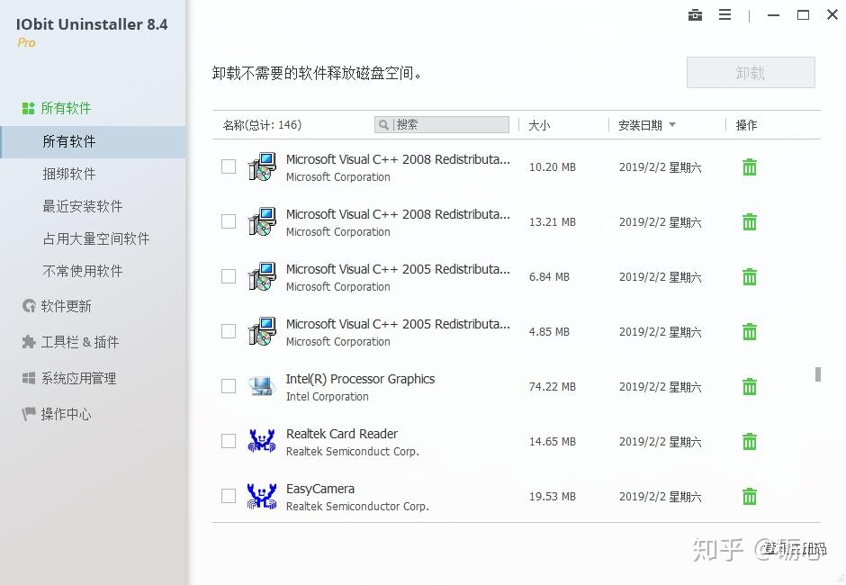Check the 10.20 MB Visual C++ 2008 checkbox
Screen dimensions: 846x585
click(229, 166)
